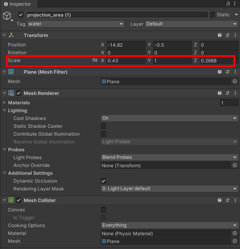Click the Mesh Filter Plane mesh field
The image size is (240, 249).
(x=166, y=81)
